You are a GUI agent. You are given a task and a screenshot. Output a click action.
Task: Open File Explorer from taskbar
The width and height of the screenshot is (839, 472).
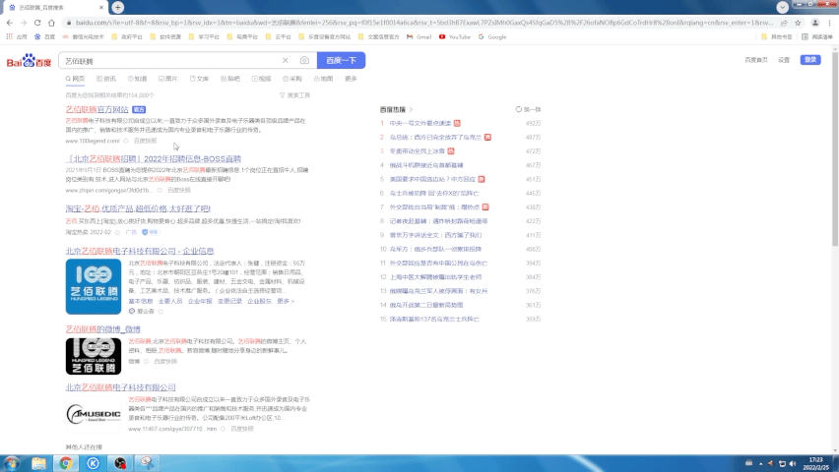[38, 463]
